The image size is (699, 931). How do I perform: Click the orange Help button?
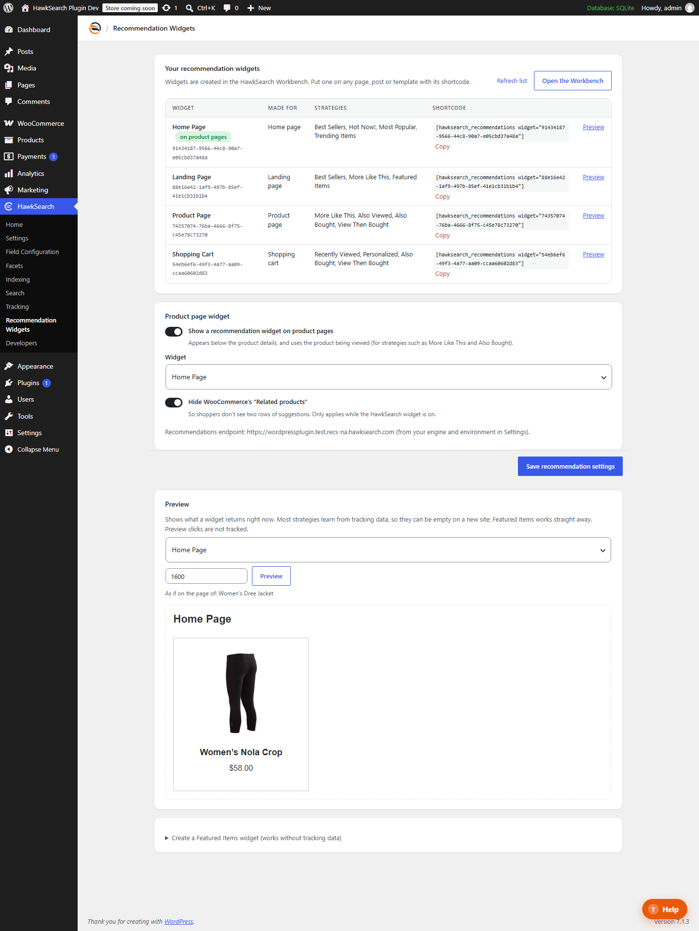click(665, 909)
